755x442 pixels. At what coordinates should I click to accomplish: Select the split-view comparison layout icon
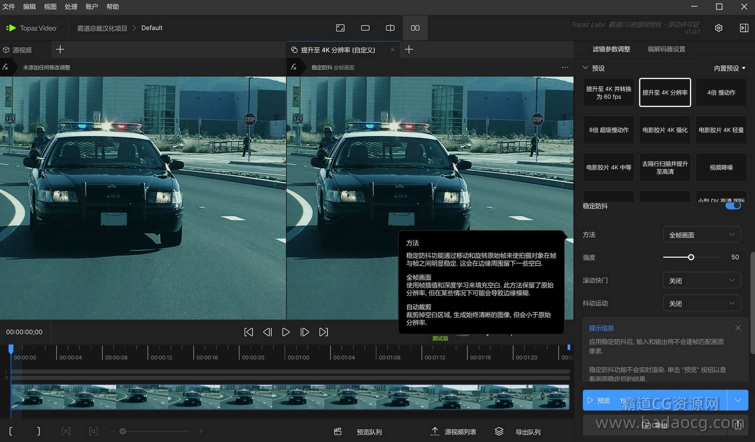coord(390,28)
